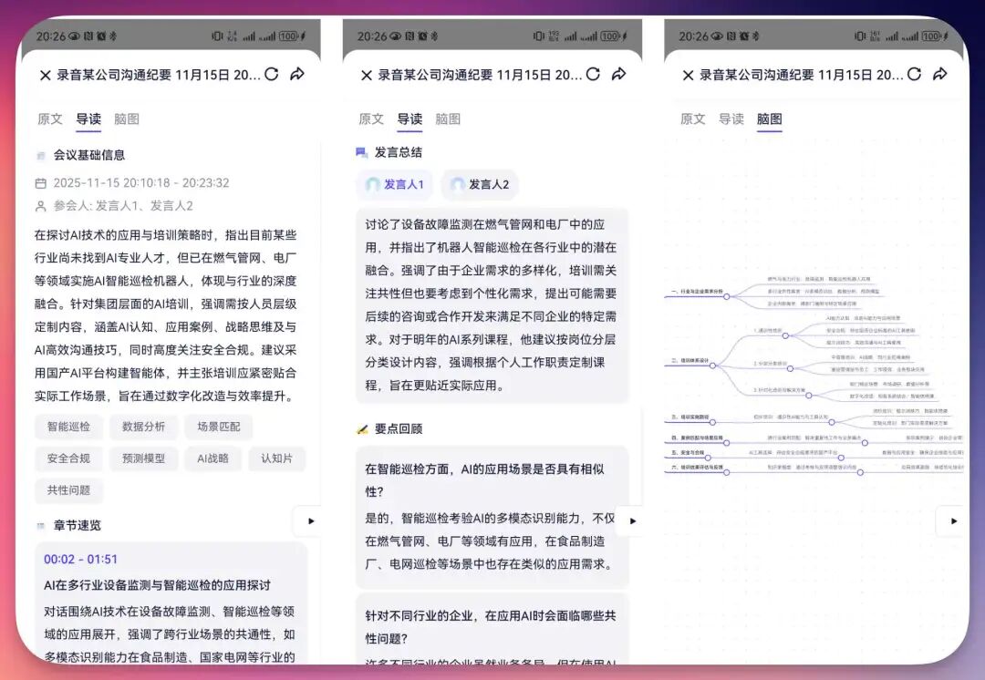985x680 pixels.
Task: Tap the refresh icon in the right screen
Action: [915, 74]
